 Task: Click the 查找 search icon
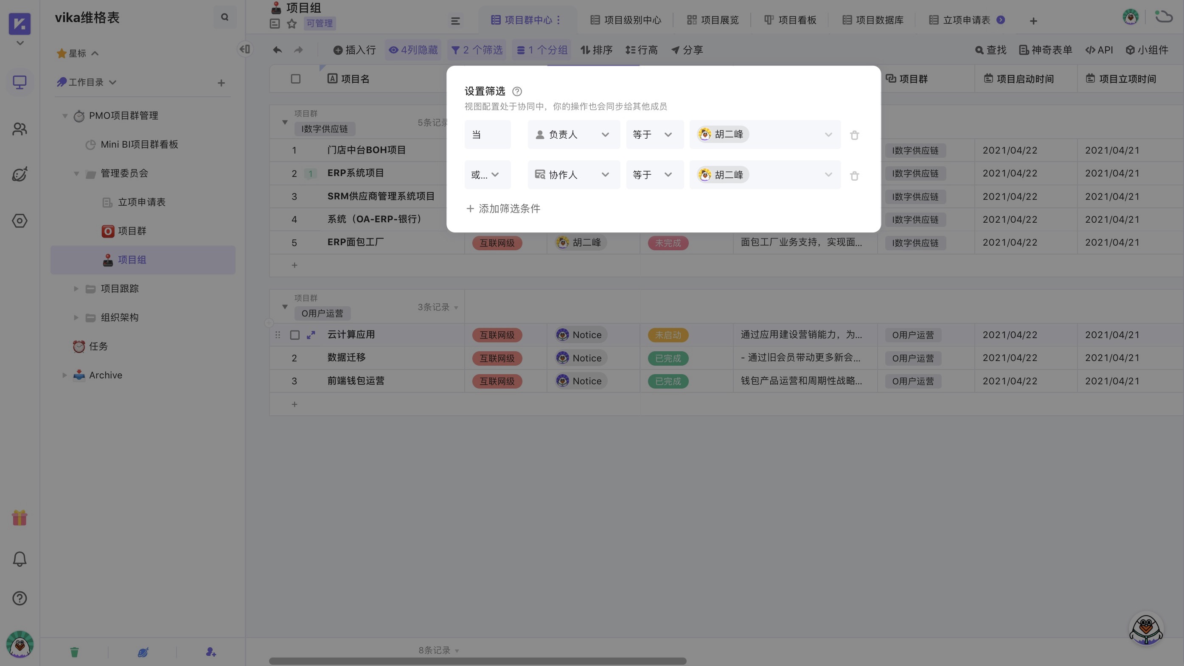[980, 50]
